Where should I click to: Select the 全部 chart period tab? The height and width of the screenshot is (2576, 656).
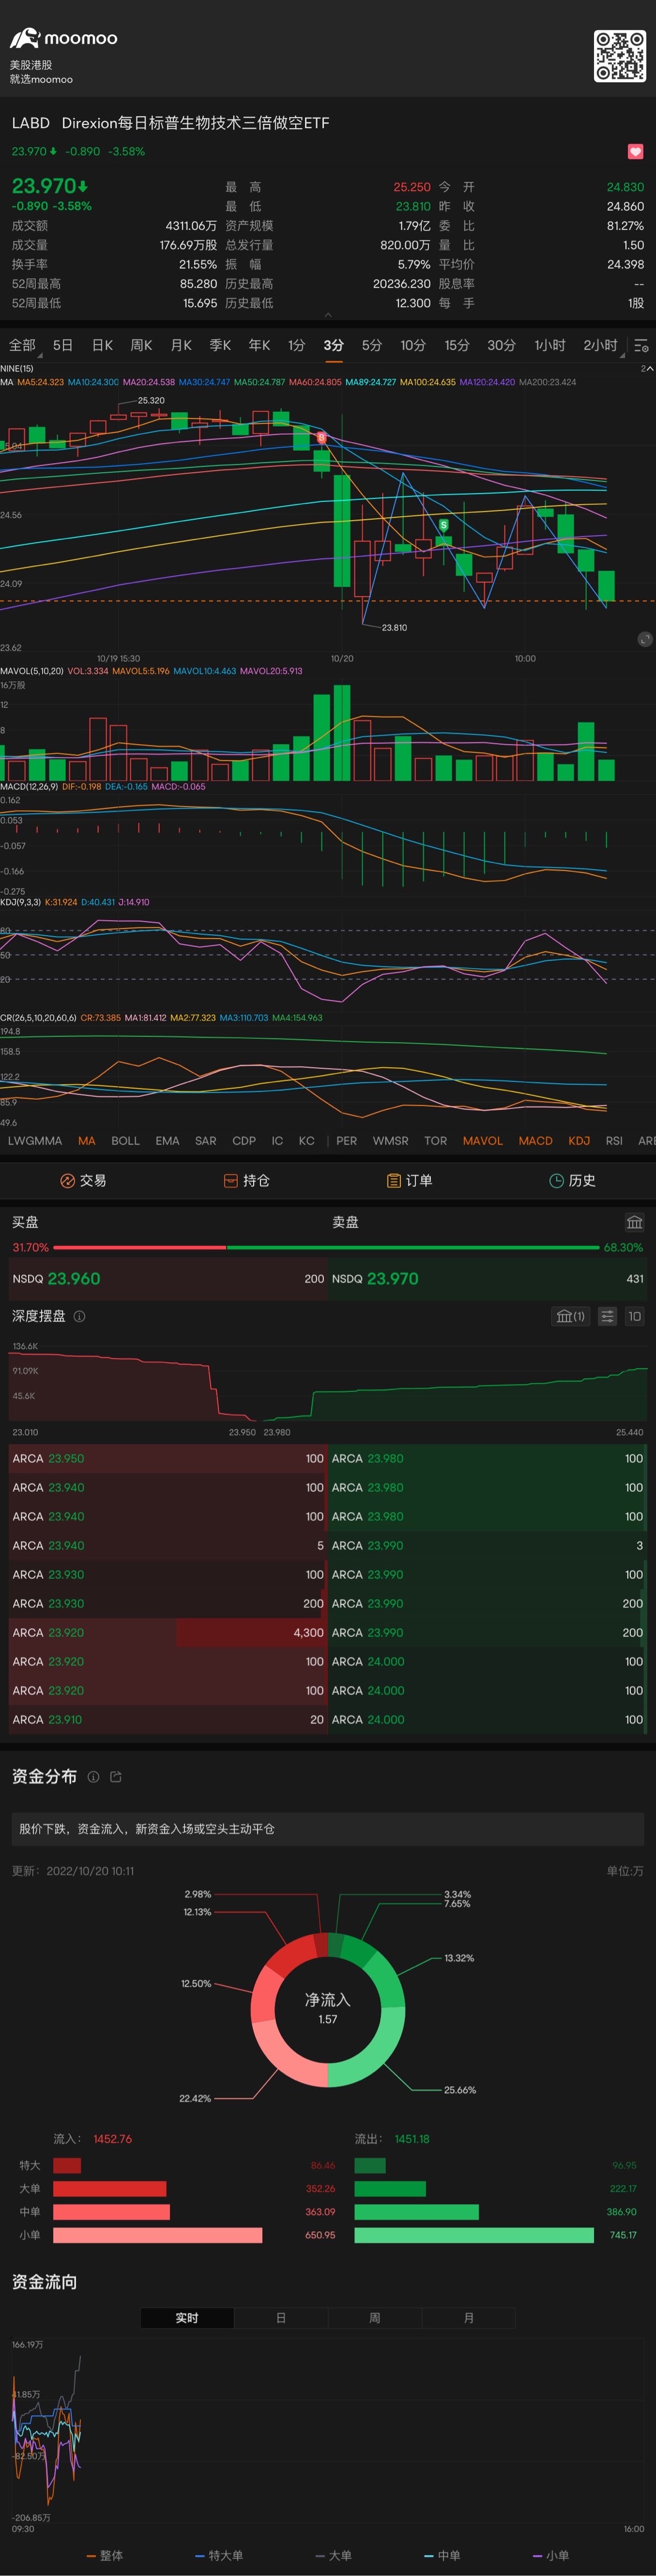(22, 345)
